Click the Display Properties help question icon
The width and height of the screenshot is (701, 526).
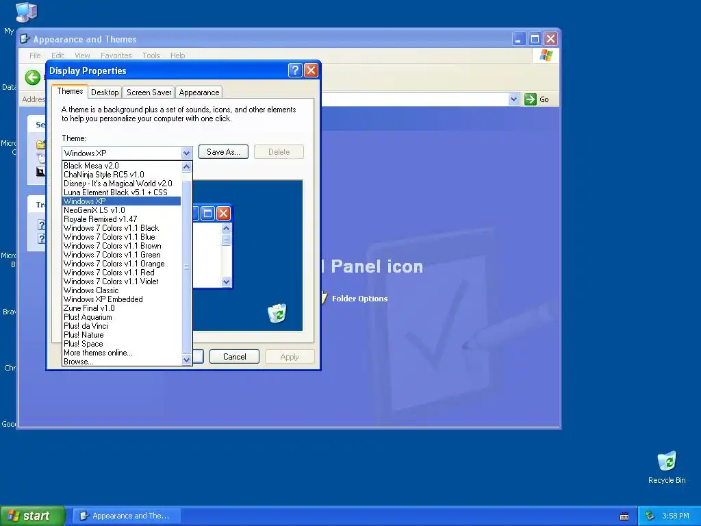tap(295, 71)
